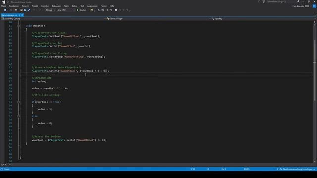Click the EINFG status indicator
The image size is (317, 178).
click(247, 169)
